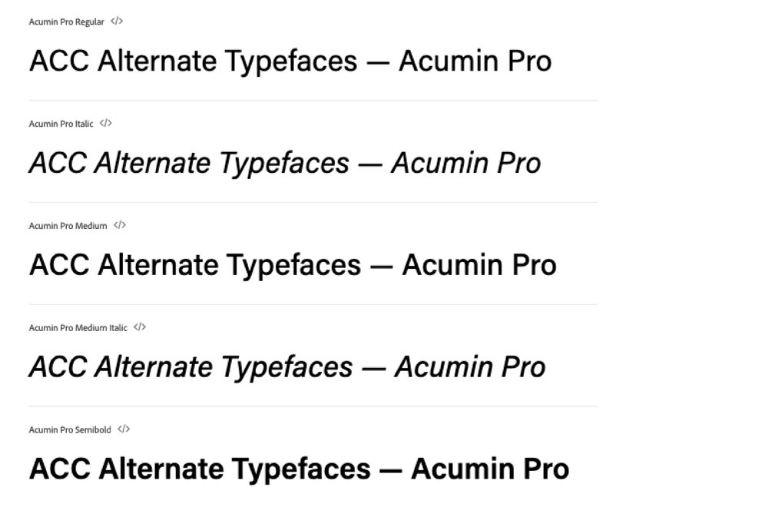Click "Typefaces" in the Regular sample

click(x=291, y=61)
